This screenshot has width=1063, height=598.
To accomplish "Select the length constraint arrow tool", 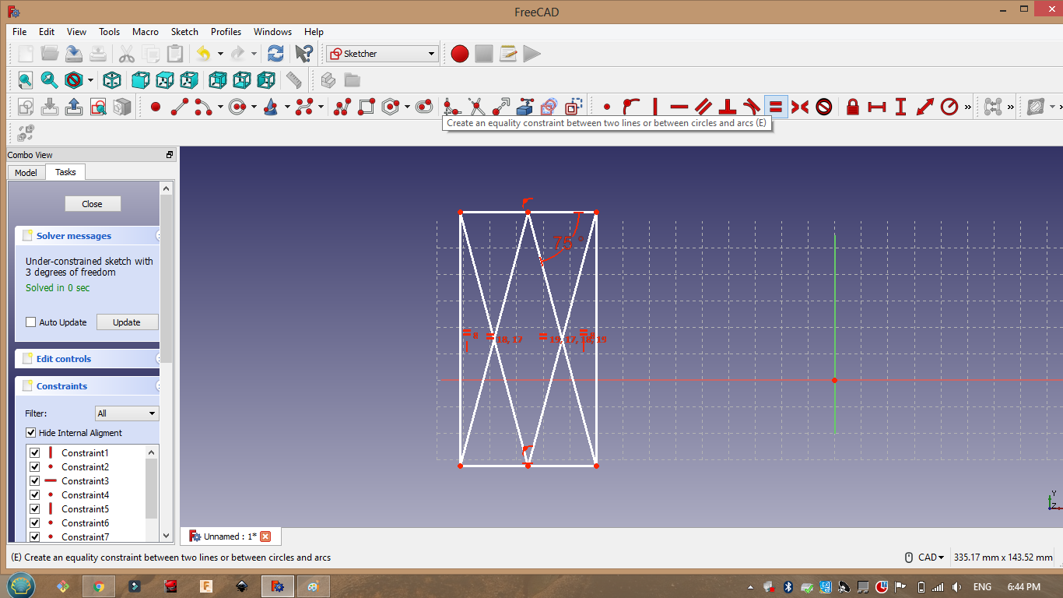I will (925, 107).
